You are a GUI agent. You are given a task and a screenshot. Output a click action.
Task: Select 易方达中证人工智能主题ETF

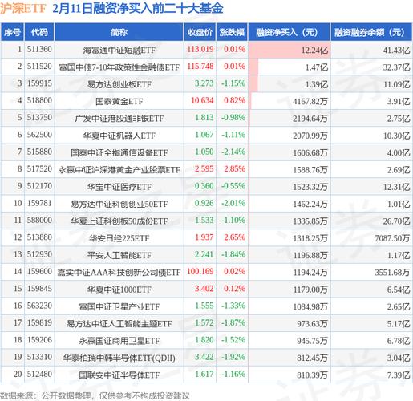[x=119, y=324]
